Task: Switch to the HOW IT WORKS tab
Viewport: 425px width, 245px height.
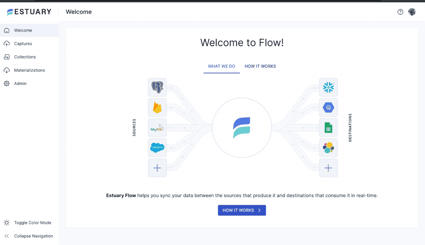Action: [x=260, y=66]
